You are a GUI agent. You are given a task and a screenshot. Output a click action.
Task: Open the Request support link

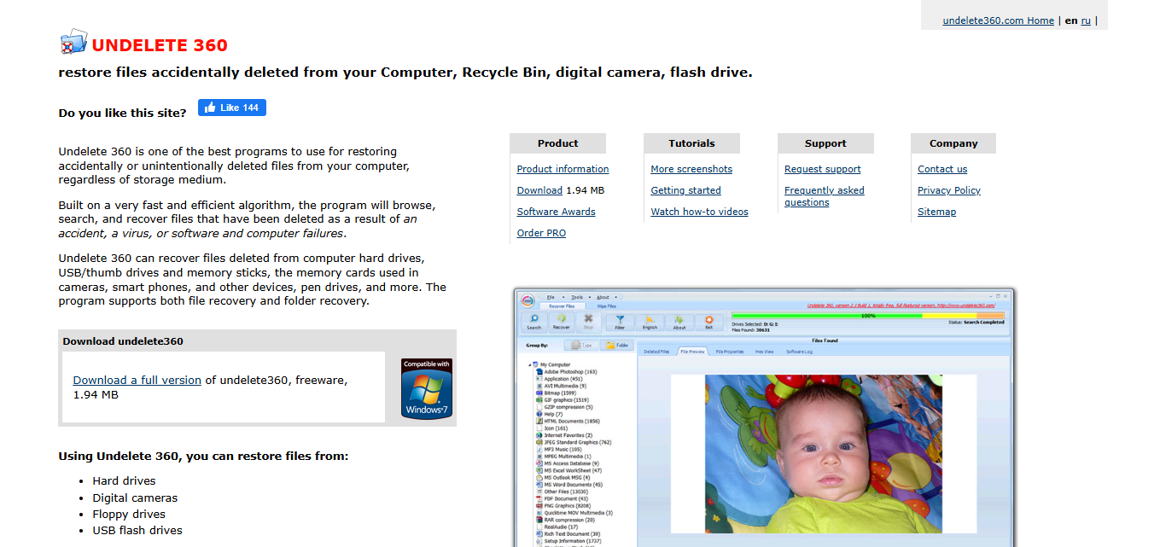[823, 169]
